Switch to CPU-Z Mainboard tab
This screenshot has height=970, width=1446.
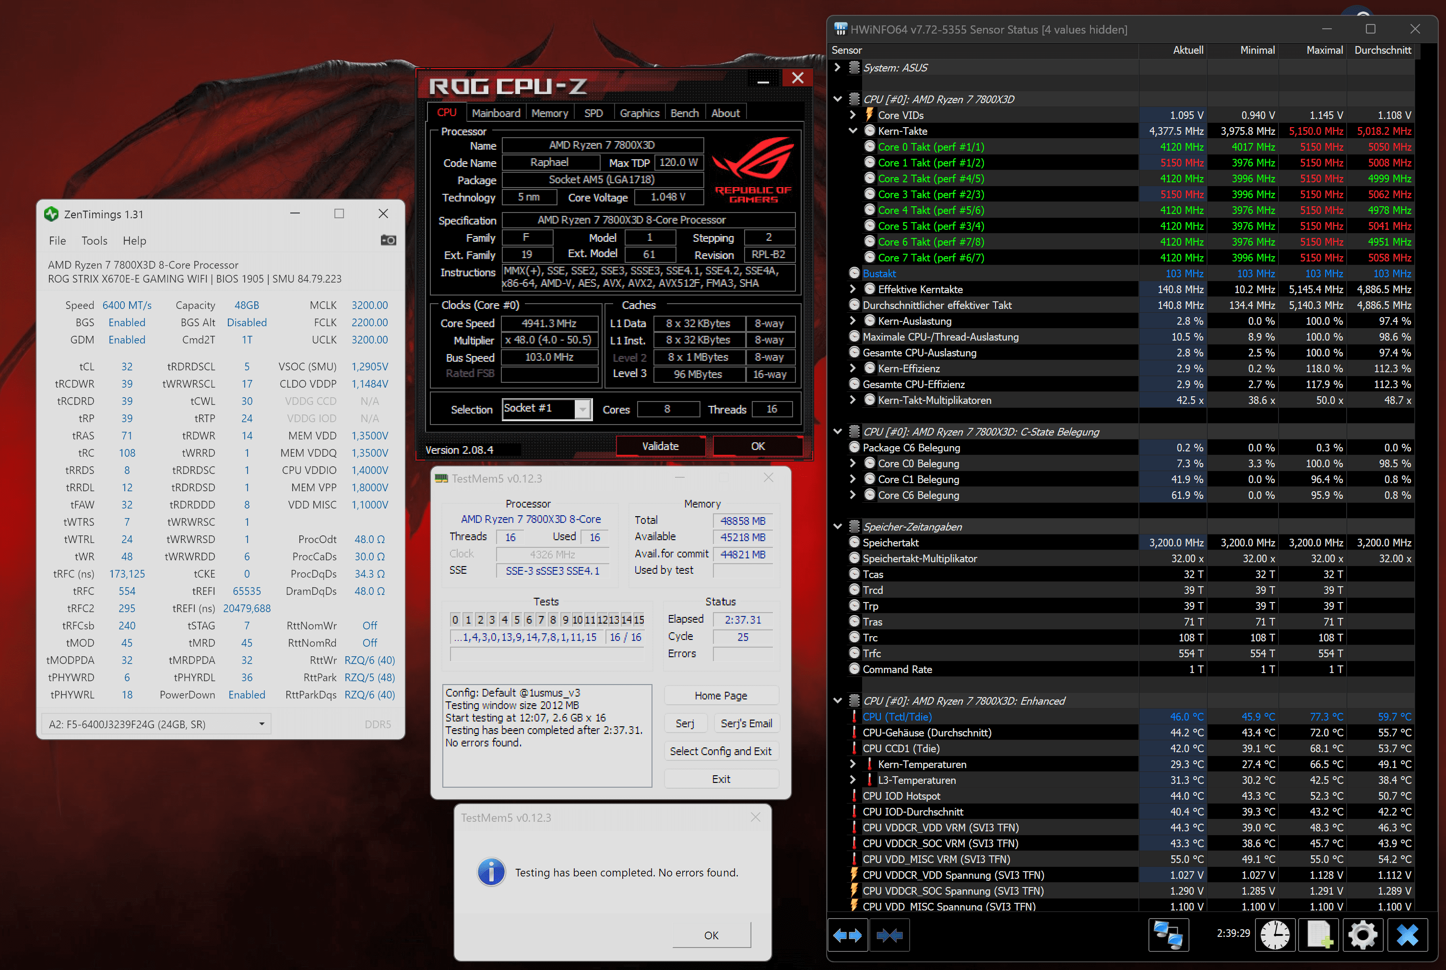click(x=496, y=113)
